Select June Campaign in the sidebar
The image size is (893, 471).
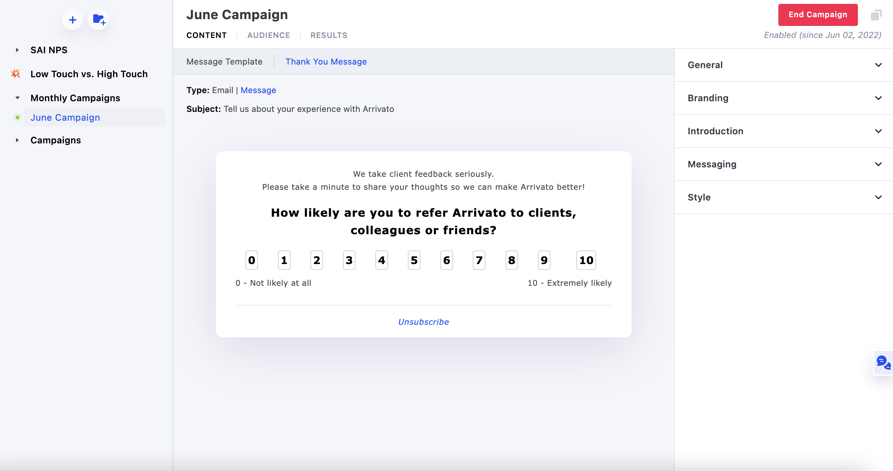[65, 117]
